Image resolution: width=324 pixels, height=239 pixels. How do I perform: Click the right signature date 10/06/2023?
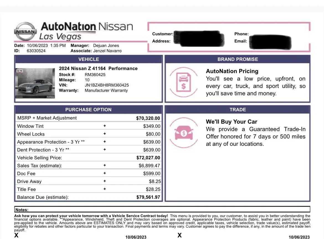click(x=299, y=237)
